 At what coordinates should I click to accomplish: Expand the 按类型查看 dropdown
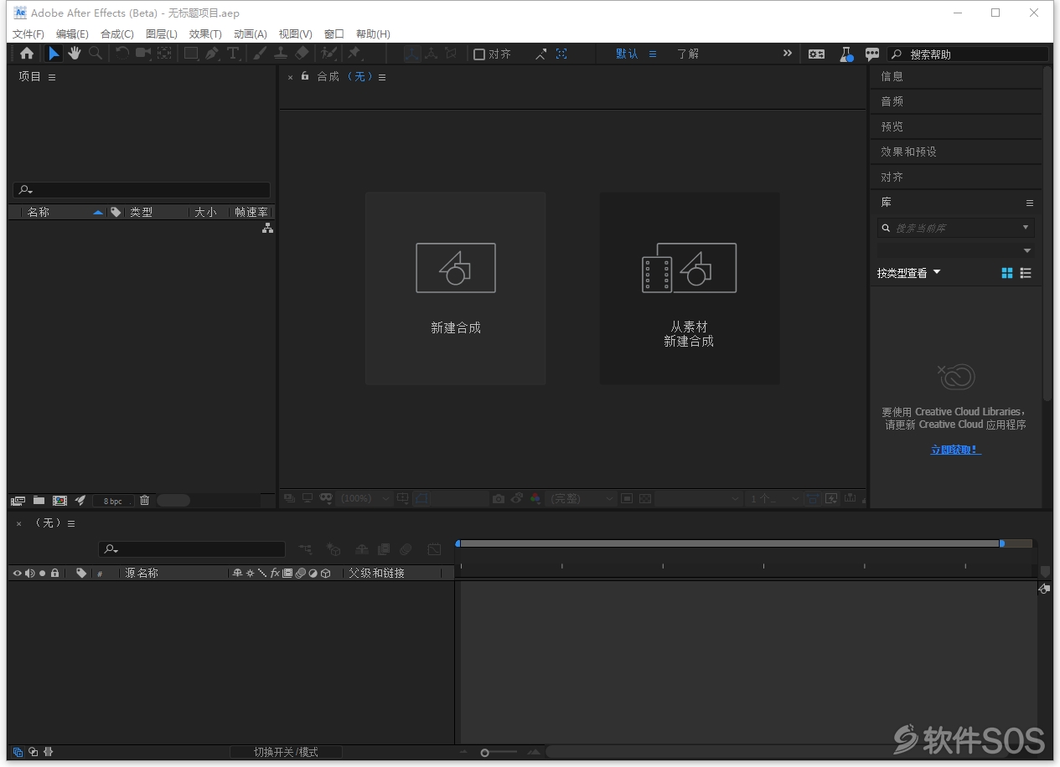(x=909, y=273)
